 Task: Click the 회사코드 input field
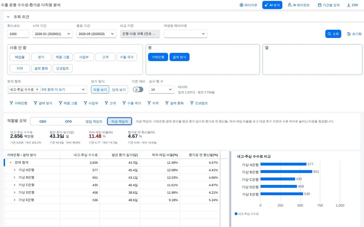click(18, 34)
